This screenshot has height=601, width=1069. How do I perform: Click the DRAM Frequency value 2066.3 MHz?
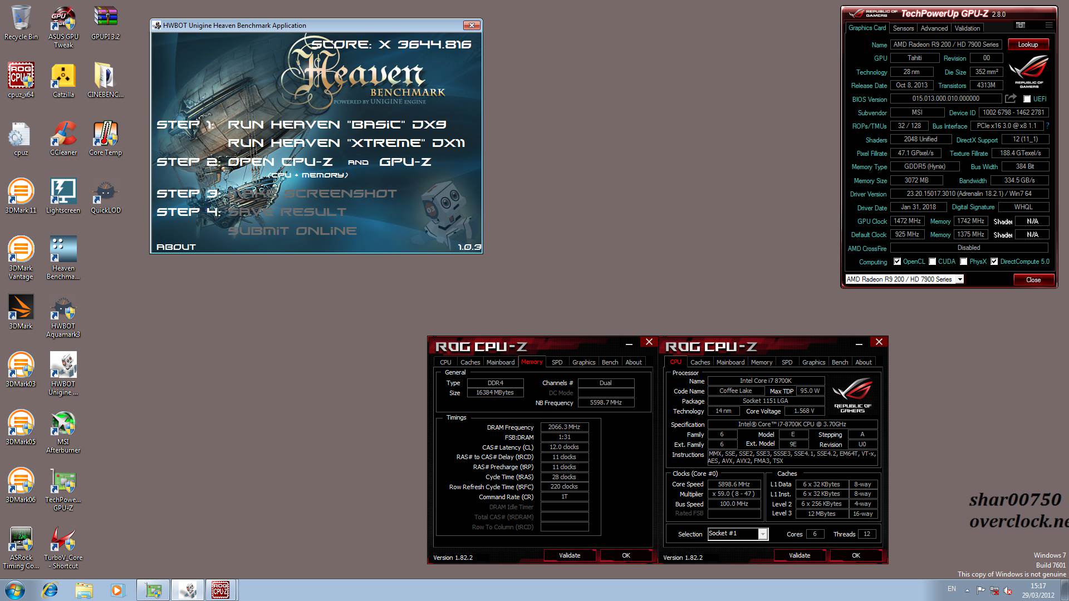(564, 427)
